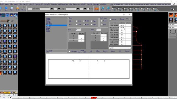The height and width of the screenshot is (99, 177).
Task: Open the lower All show dropdown
Action: point(173,27)
